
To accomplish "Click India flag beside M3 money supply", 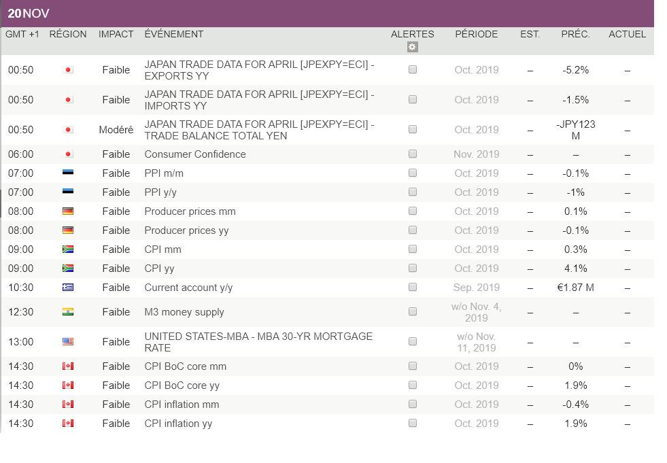I will click(68, 312).
